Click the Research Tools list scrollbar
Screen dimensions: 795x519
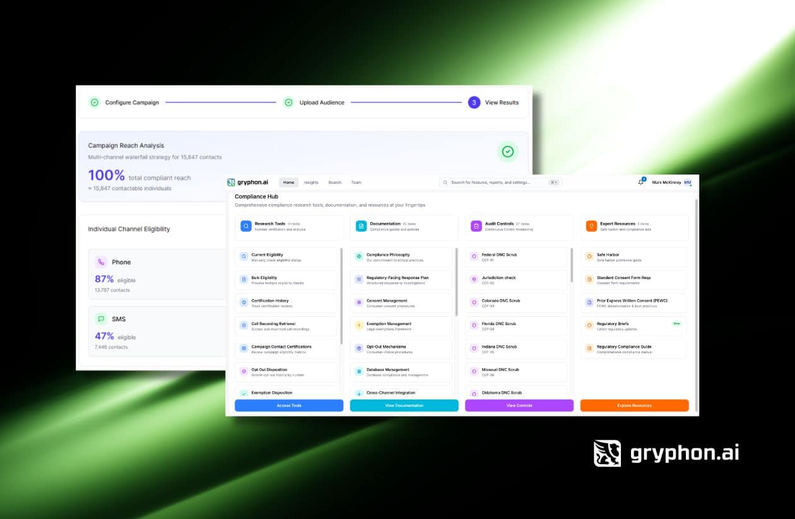pos(341,296)
